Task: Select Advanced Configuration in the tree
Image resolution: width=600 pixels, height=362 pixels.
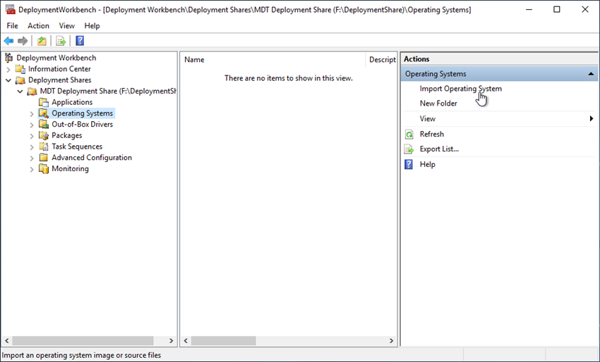Action: click(x=92, y=158)
